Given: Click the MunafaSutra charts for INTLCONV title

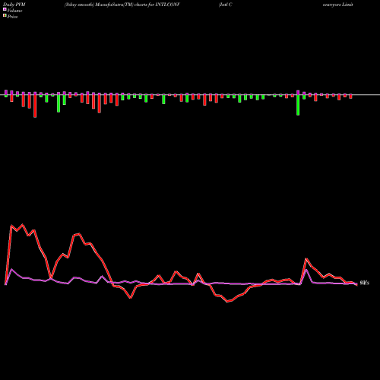Looking at the screenshot, I should [122, 5].
